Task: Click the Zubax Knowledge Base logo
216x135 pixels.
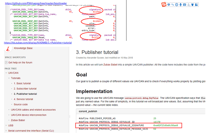Action: 8,49
